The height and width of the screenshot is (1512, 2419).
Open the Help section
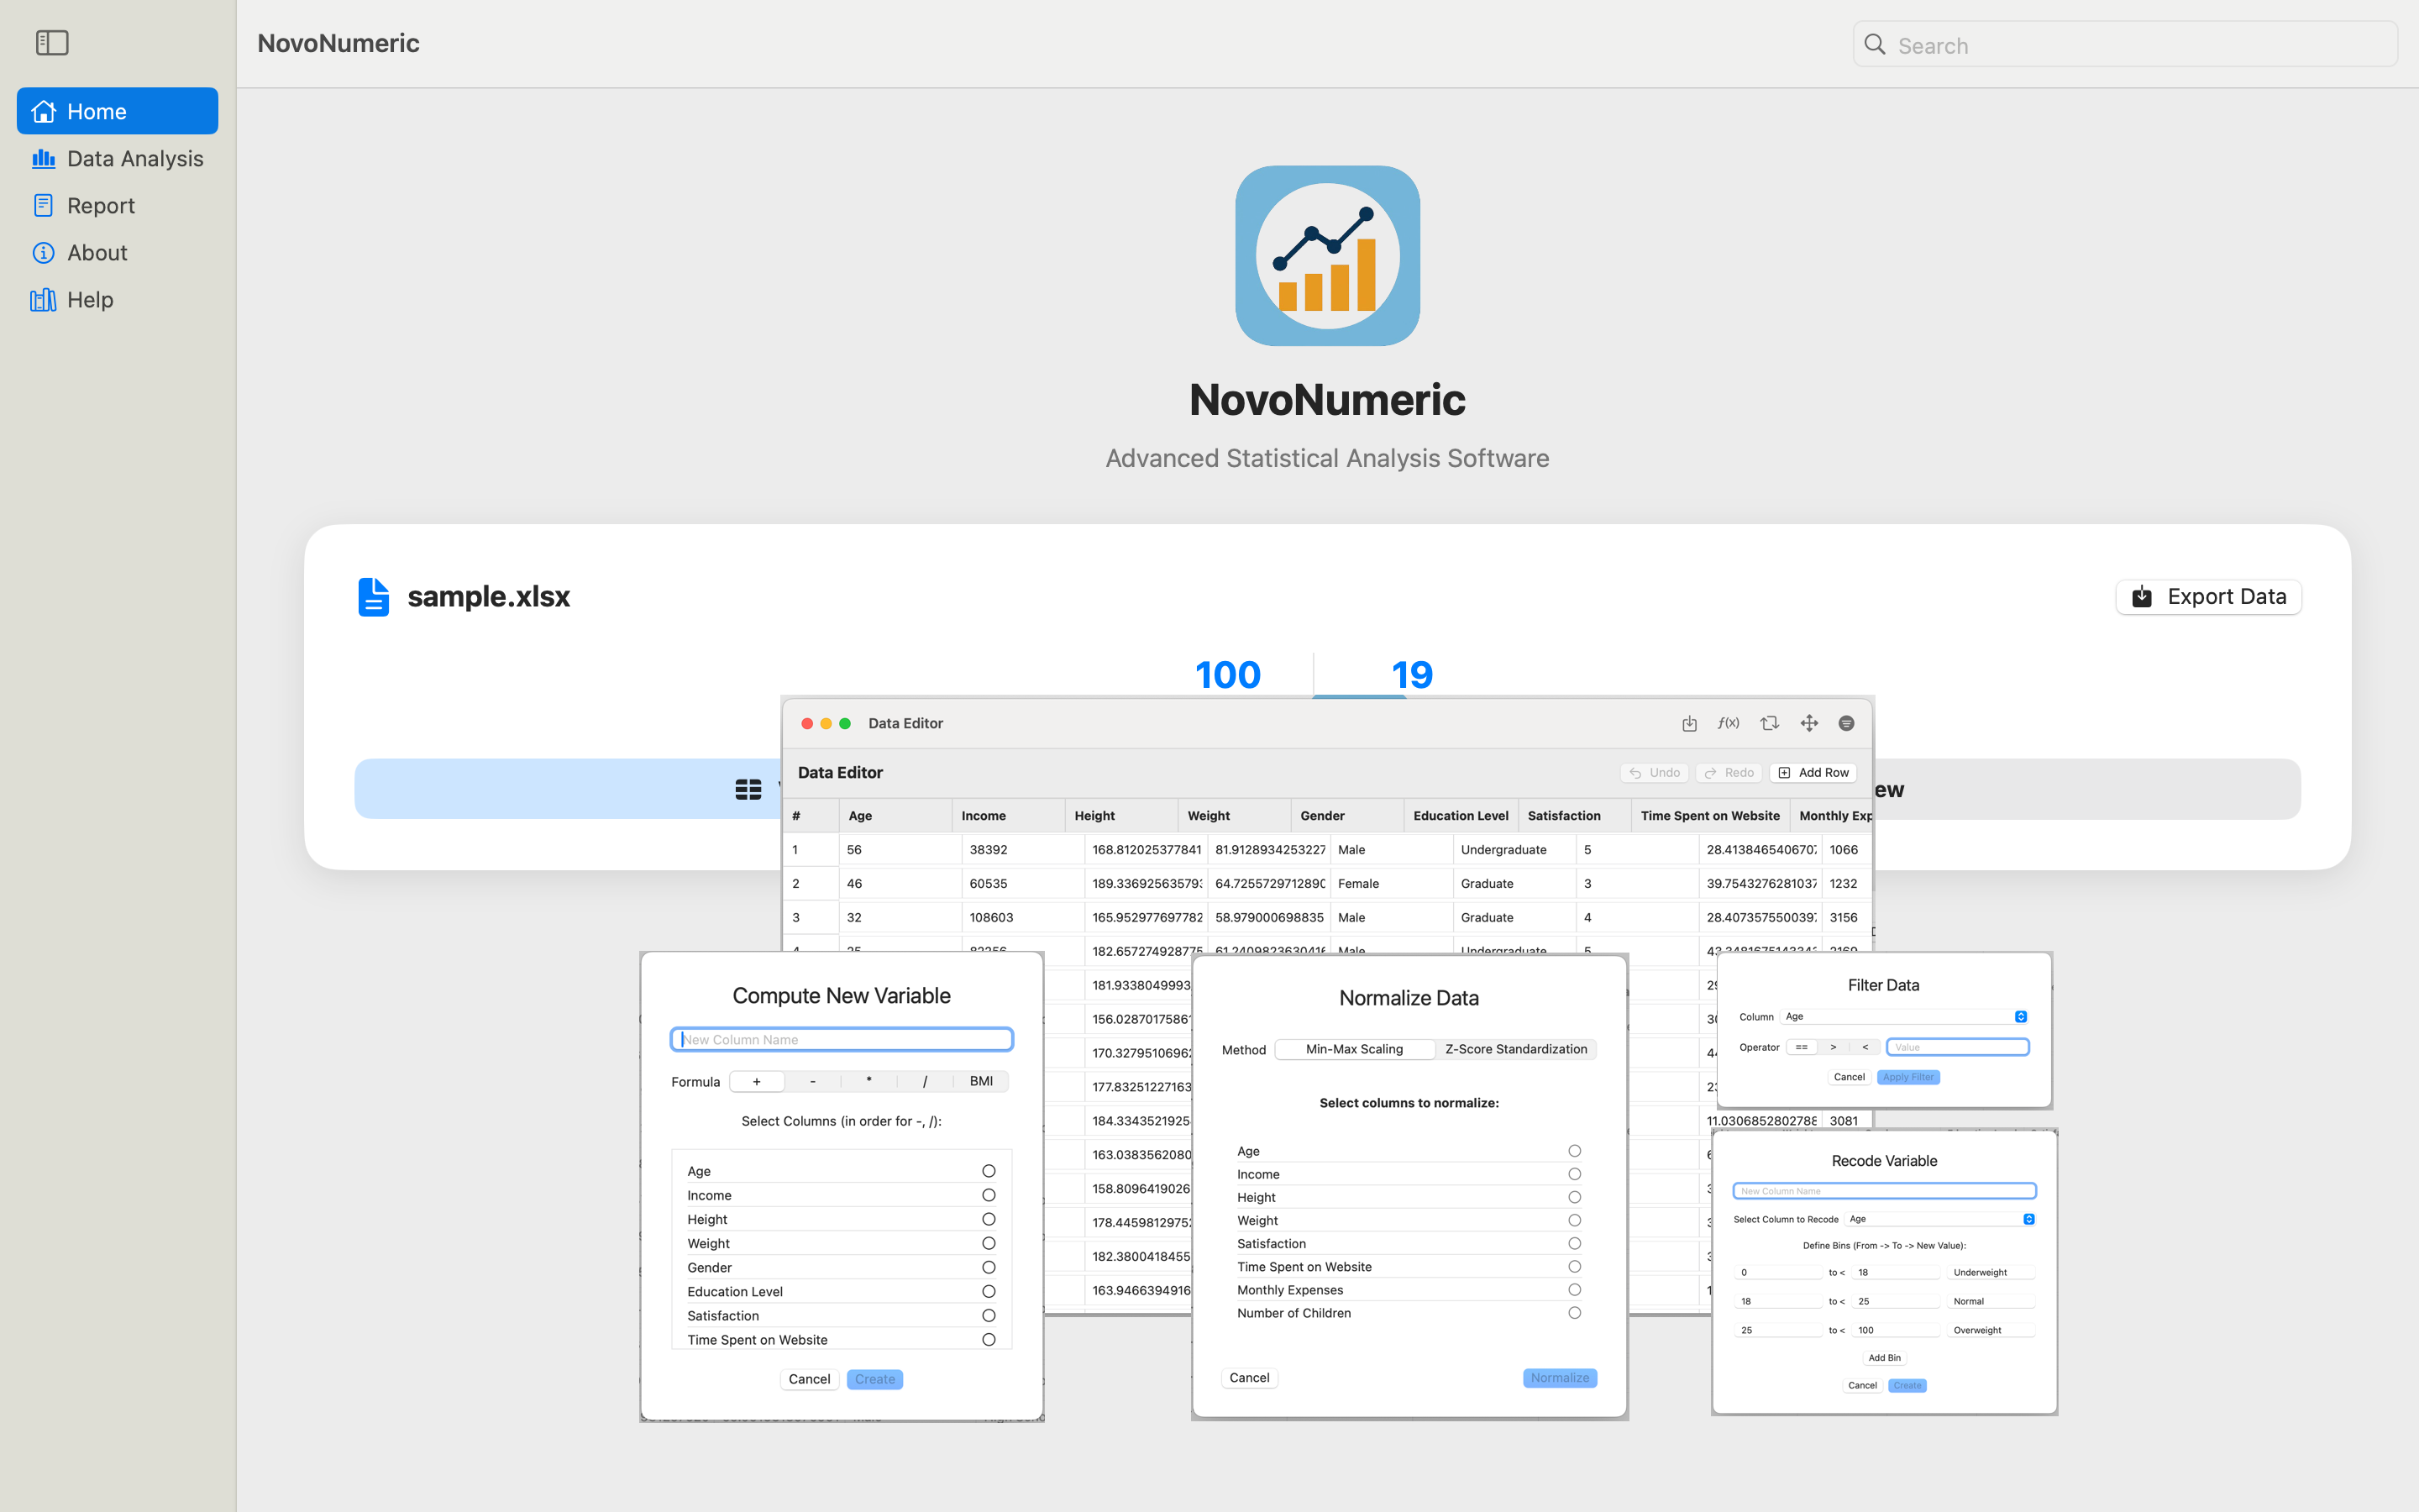(x=117, y=299)
